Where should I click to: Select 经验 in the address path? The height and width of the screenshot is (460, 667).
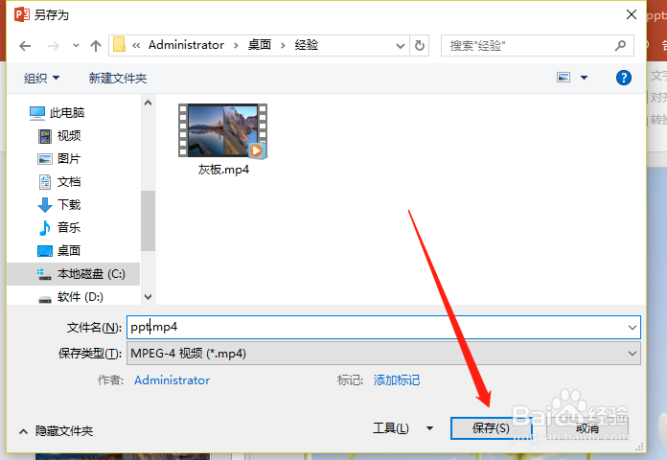click(307, 45)
